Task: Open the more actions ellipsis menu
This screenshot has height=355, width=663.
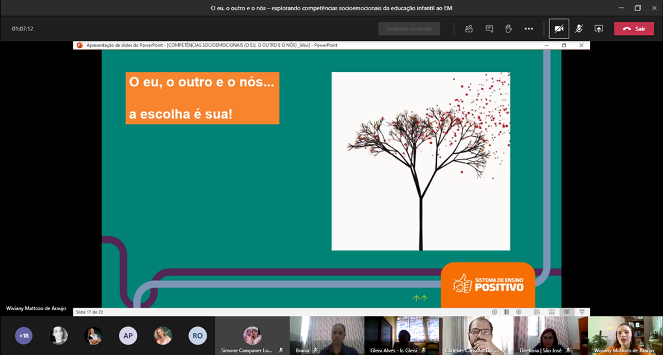Action: pos(529,29)
